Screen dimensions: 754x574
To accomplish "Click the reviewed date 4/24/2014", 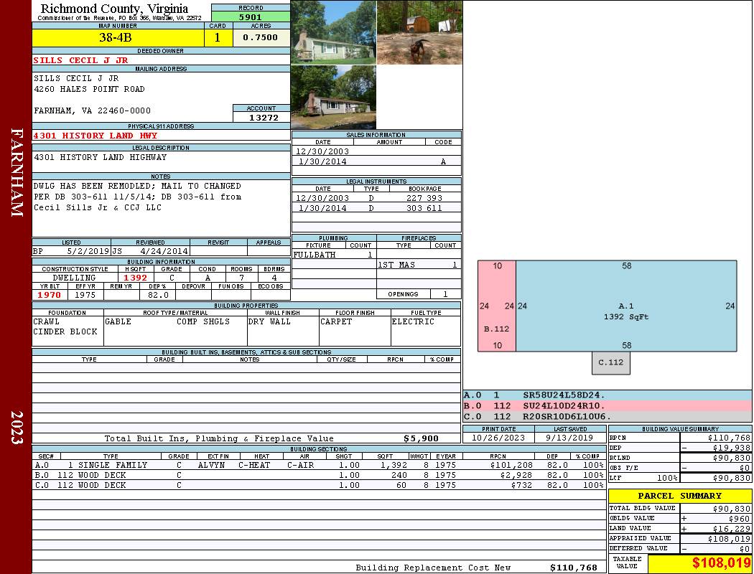I will click(x=164, y=250).
